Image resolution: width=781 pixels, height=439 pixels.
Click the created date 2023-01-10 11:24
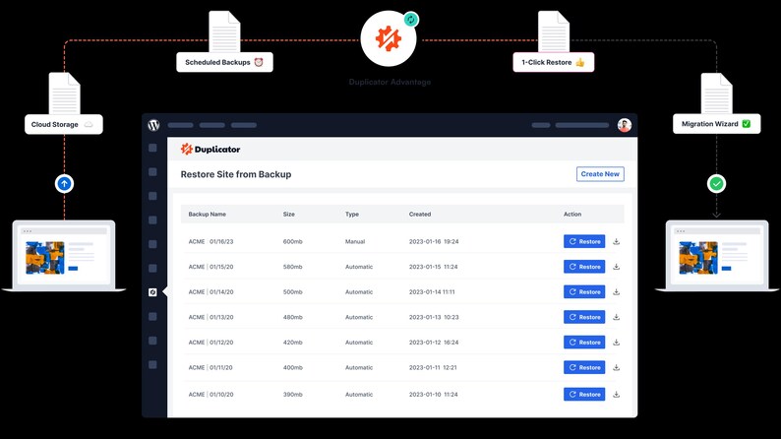click(x=434, y=394)
